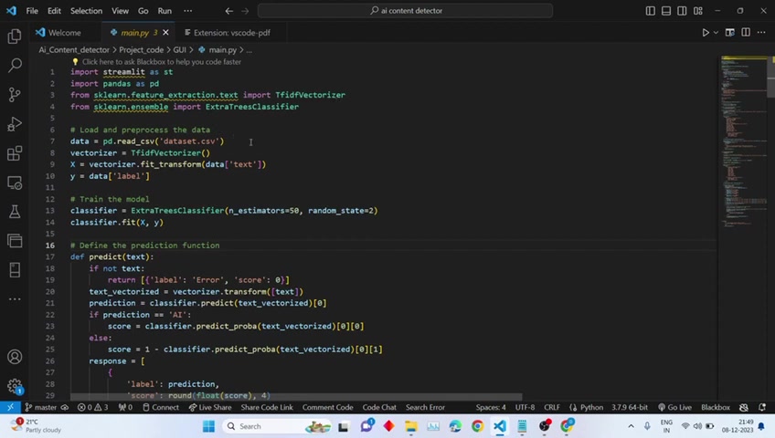
Task: Open the Selection menu
Action: click(86, 11)
